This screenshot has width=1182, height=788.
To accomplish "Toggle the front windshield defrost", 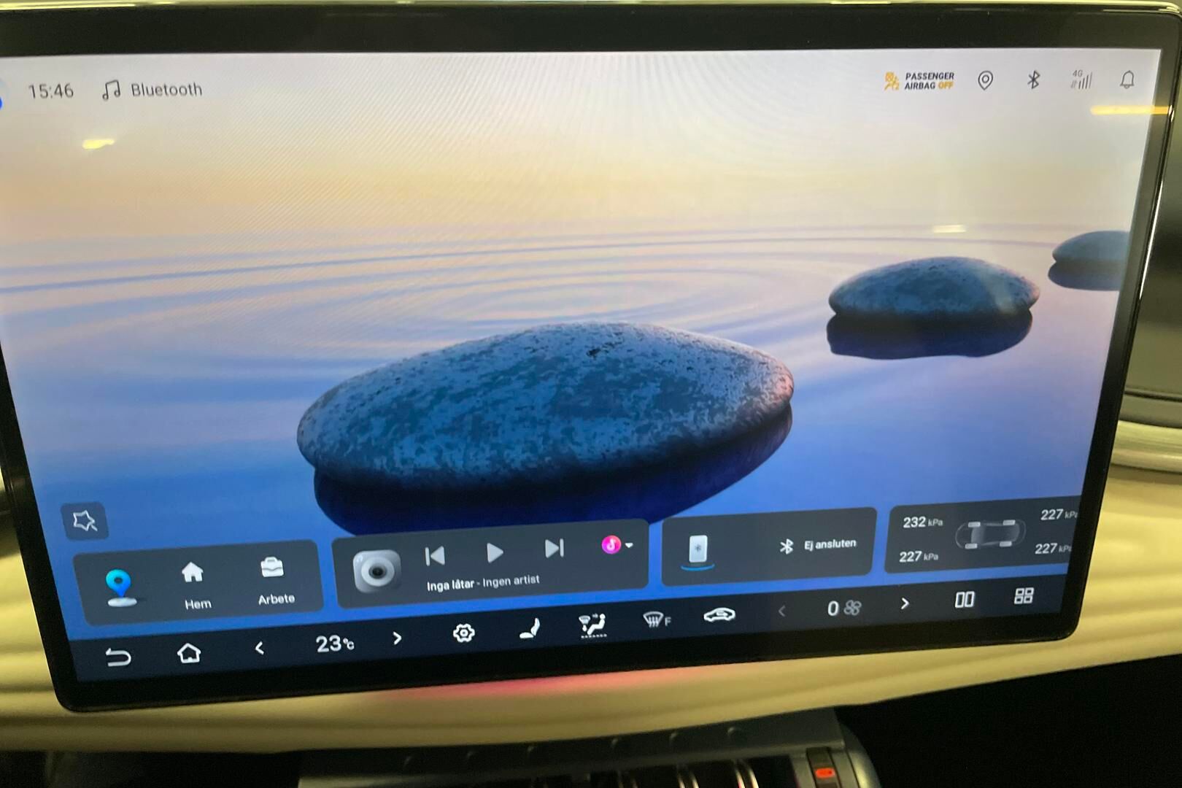I will [656, 620].
